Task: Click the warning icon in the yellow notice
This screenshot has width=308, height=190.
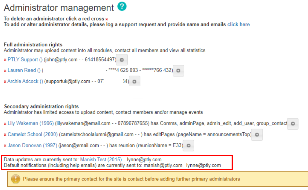Action: [16, 179]
